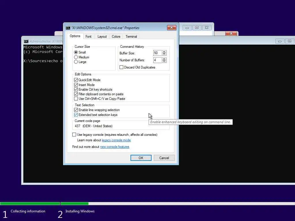295x221 pixels.
Task: Click the Microsoft Windows line in the console
Action: (43, 47)
